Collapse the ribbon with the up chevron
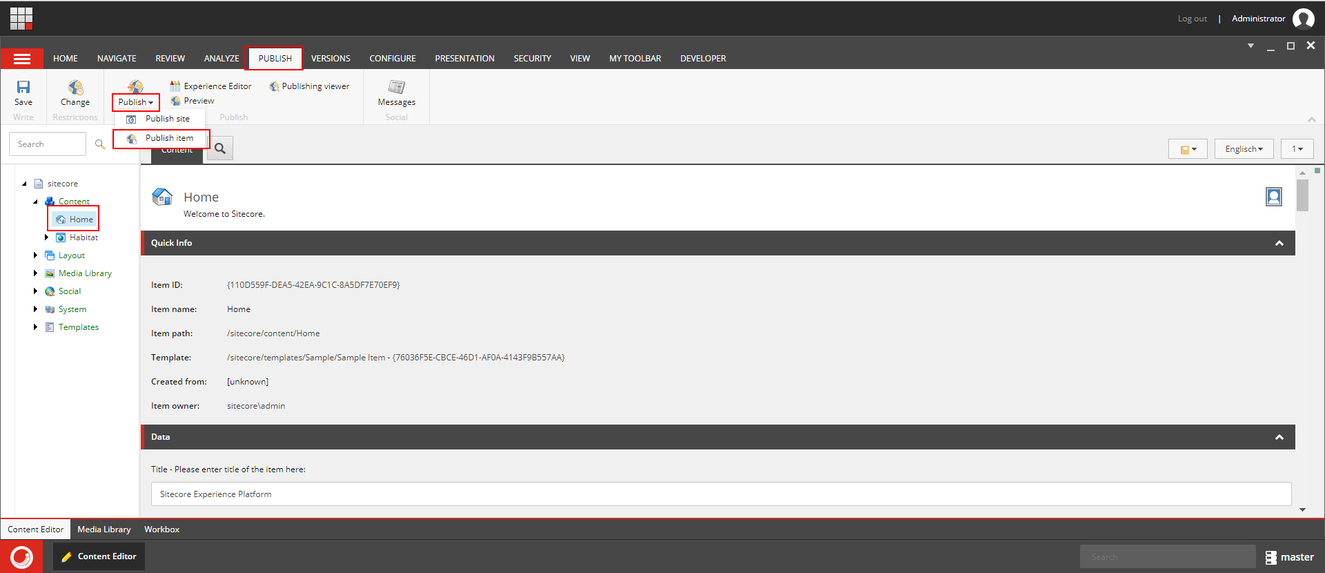The height and width of the screenshot is (573, 1325). (x=1312, y=119)
